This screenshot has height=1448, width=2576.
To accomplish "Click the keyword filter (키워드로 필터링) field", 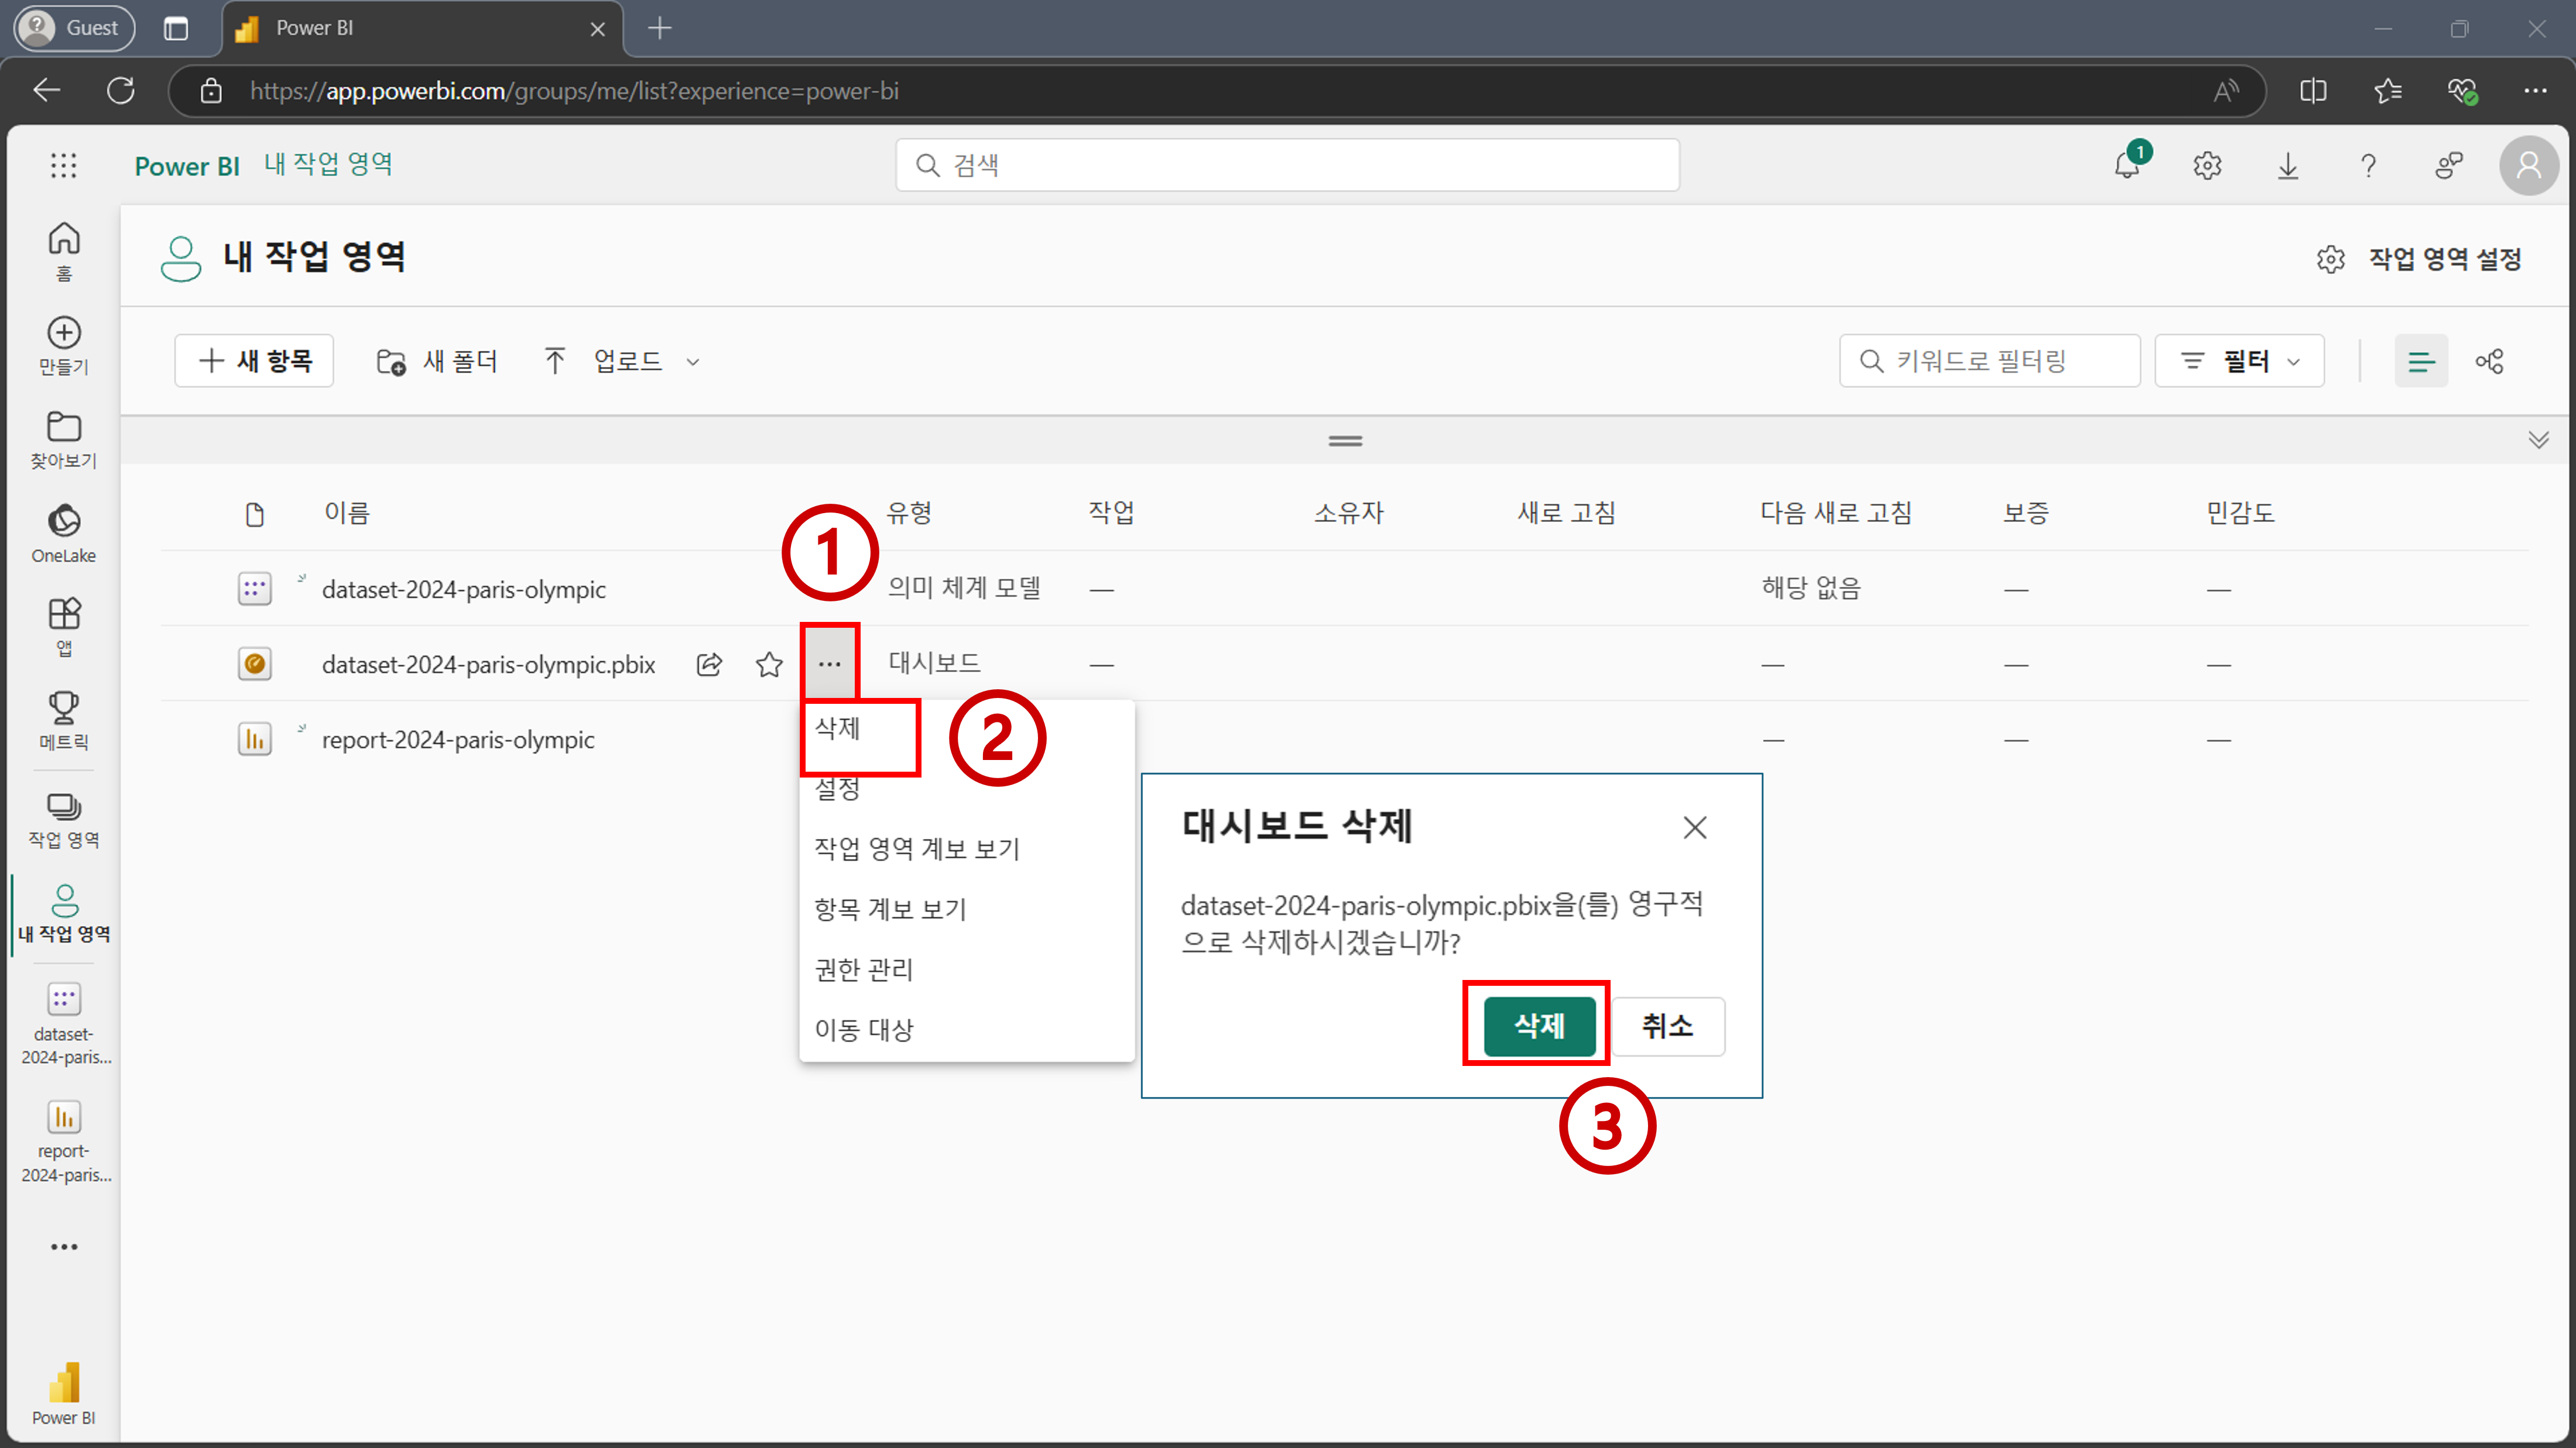I will (1989, 361).
